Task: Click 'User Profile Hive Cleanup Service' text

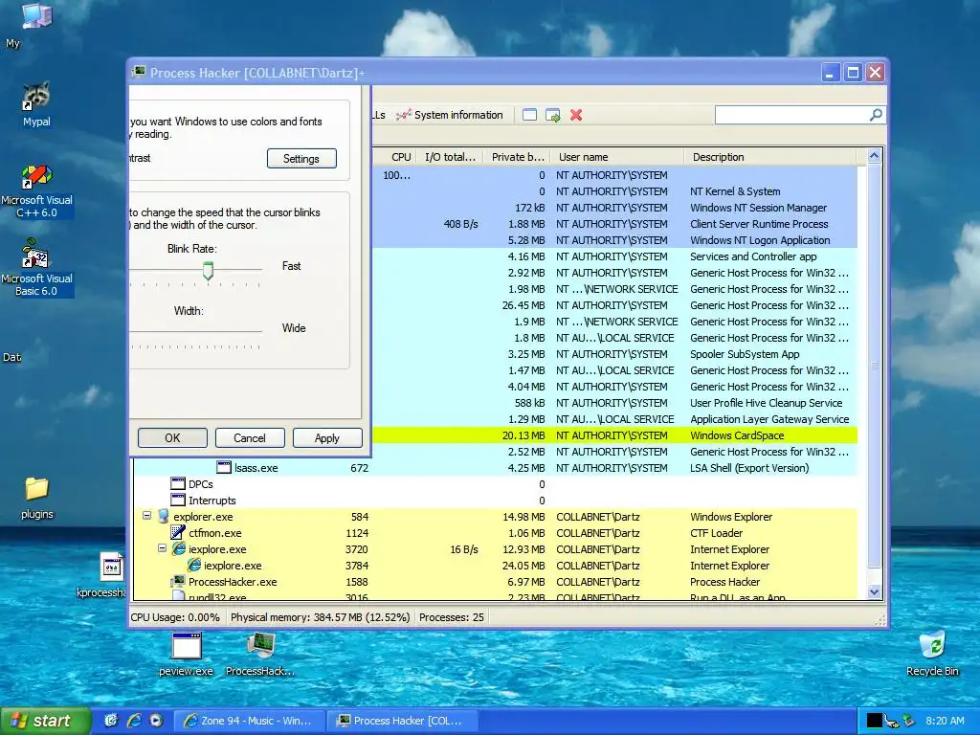Action: click(767, 403)
